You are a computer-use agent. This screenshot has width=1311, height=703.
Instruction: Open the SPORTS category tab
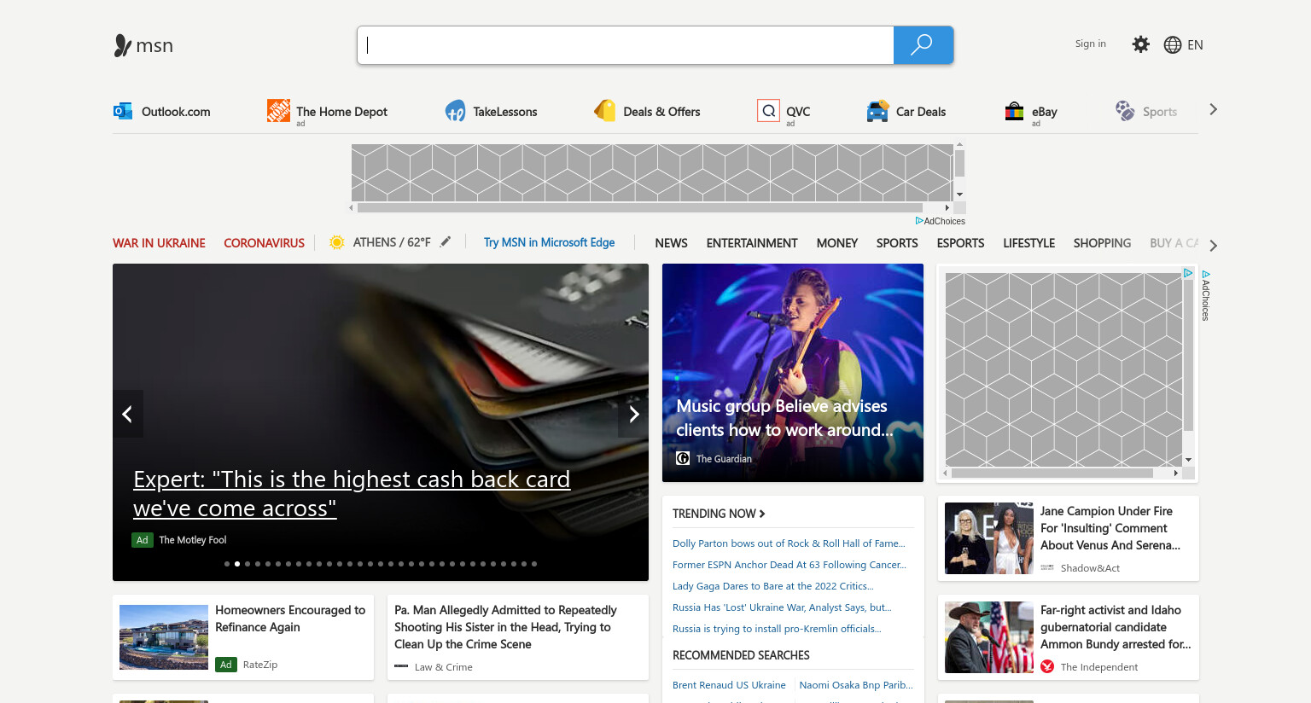(x=897, y=243)
